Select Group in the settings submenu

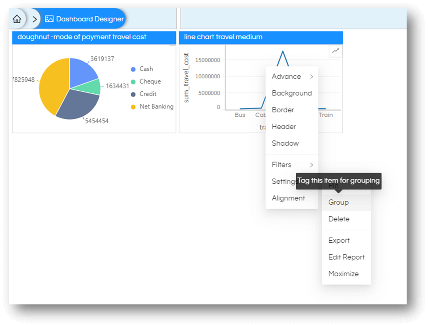coord(346,202)
